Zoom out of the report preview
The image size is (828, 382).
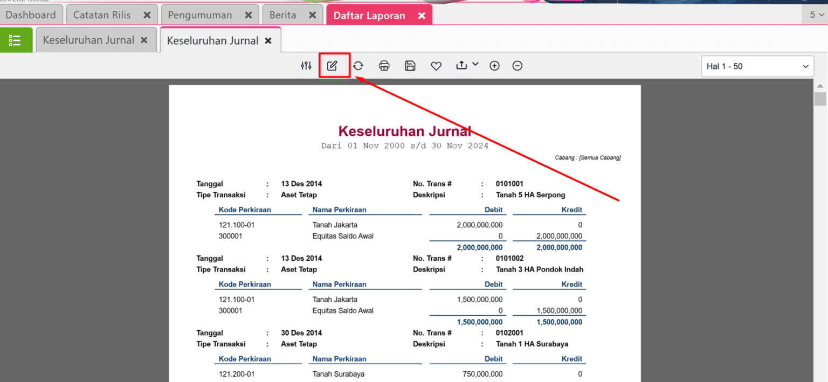click(x=517, y=65)
